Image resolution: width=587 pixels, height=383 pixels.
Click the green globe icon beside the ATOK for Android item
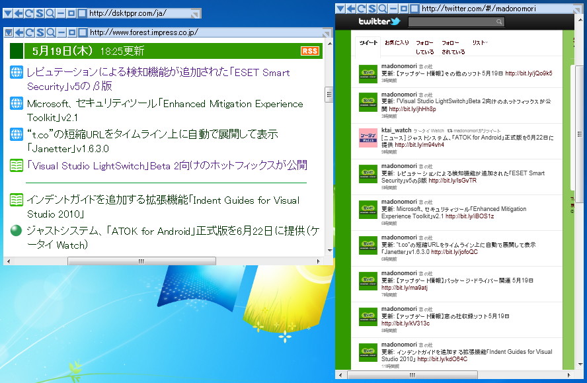[16, 230]
